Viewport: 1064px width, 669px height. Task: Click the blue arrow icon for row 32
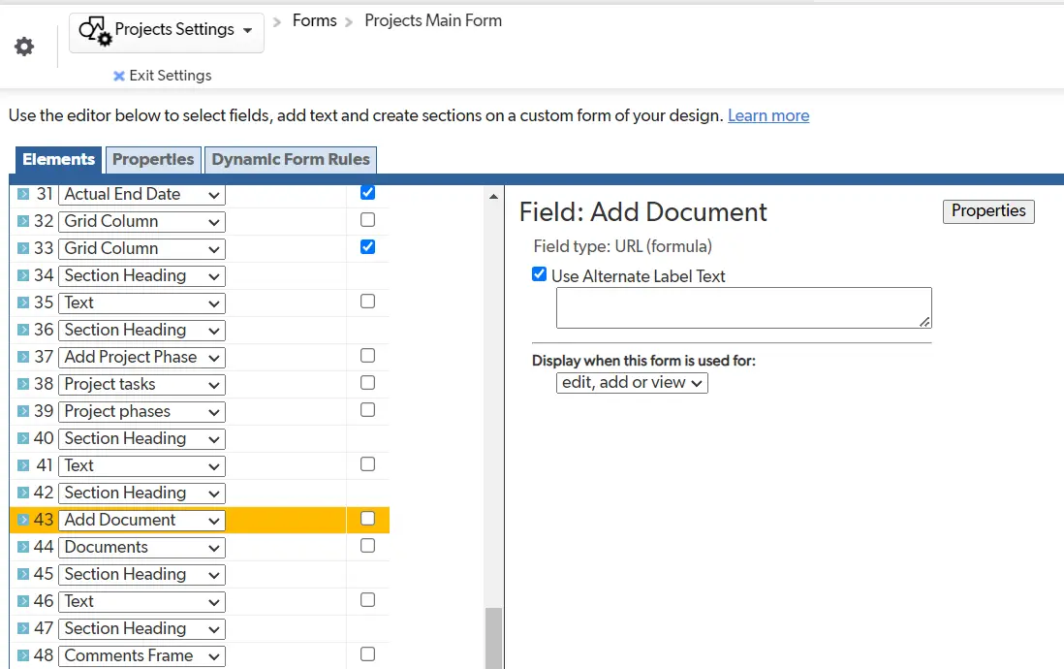click(x=23, y=221)
